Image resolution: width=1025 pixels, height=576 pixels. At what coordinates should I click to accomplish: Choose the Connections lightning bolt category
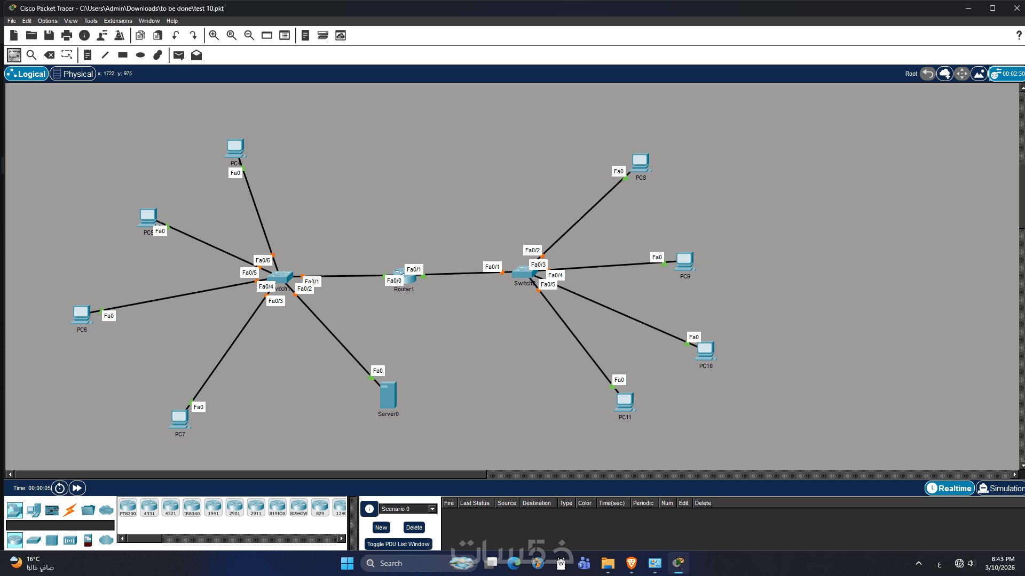pyautogui.click(x=70, y=510)
